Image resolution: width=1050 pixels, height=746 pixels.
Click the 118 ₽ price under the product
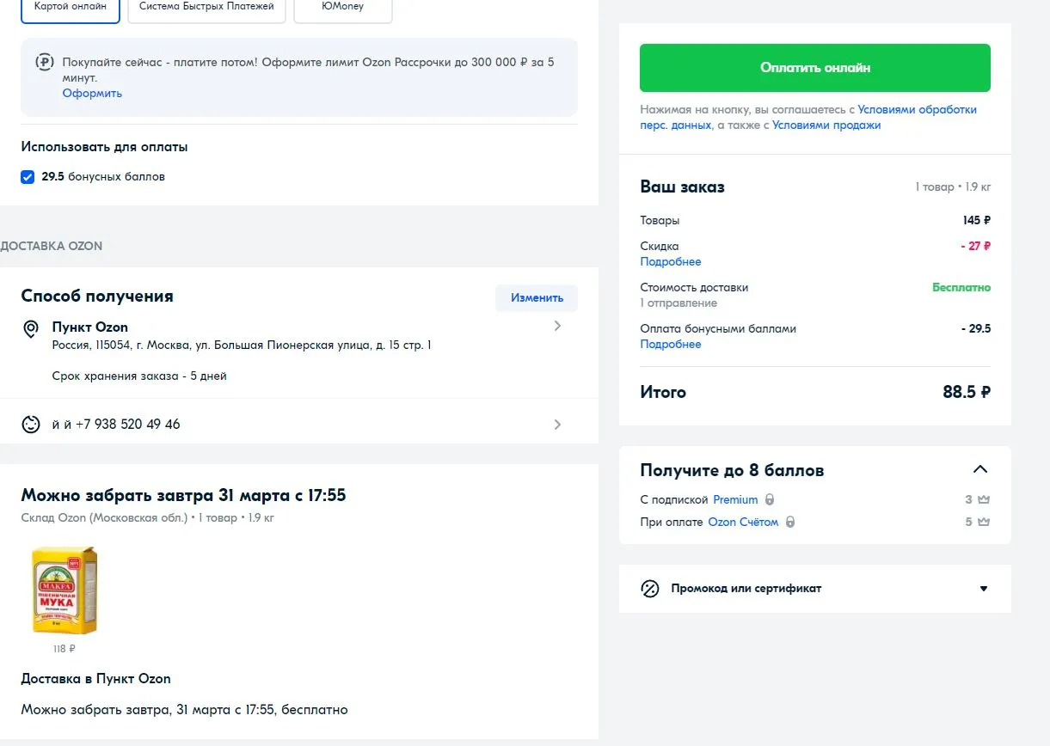tap(64, 649)
